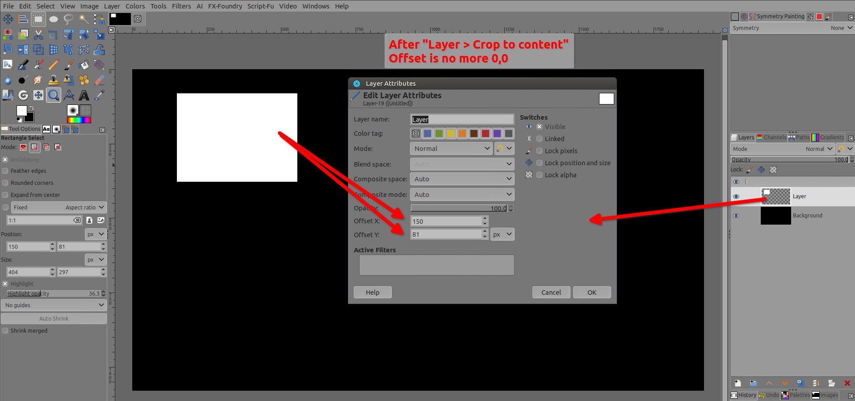The height and width of the screenshot is (401, 855).
Task: Select the Bucket Fill tool
Action: [84, 65]
